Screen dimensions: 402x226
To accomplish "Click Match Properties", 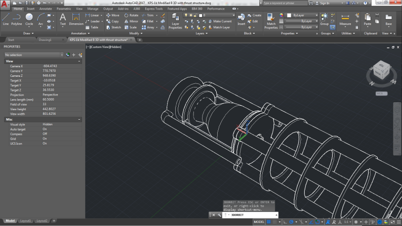I will point(271,21).
